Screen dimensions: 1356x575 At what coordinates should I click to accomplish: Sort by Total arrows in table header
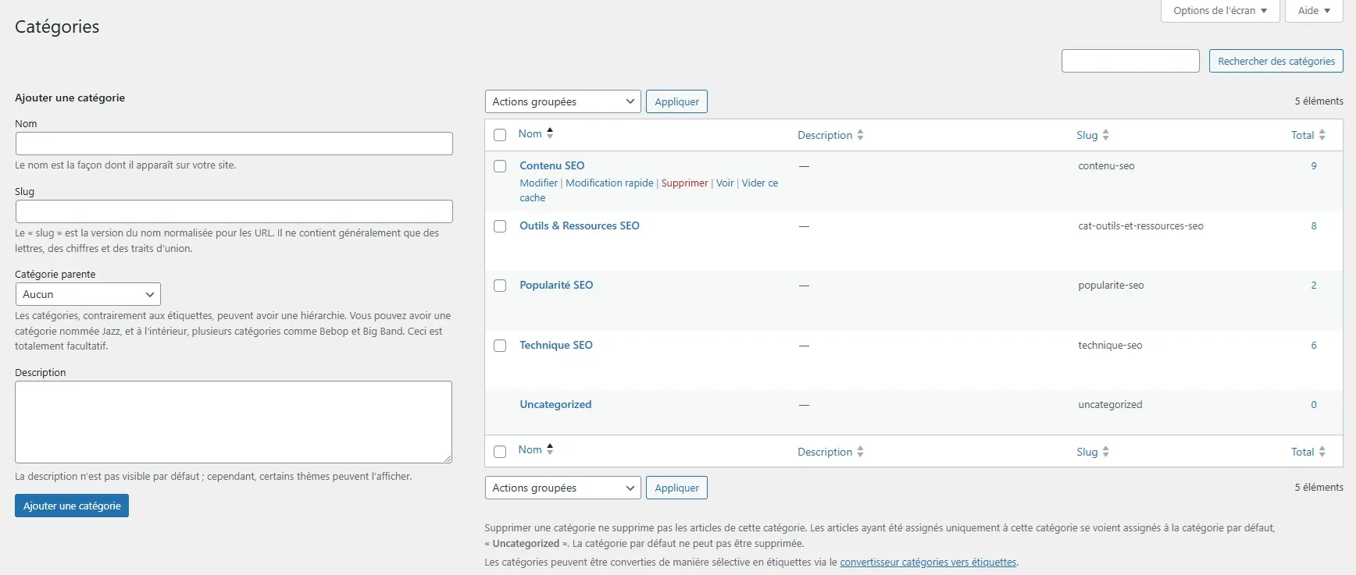point(1322,135)
